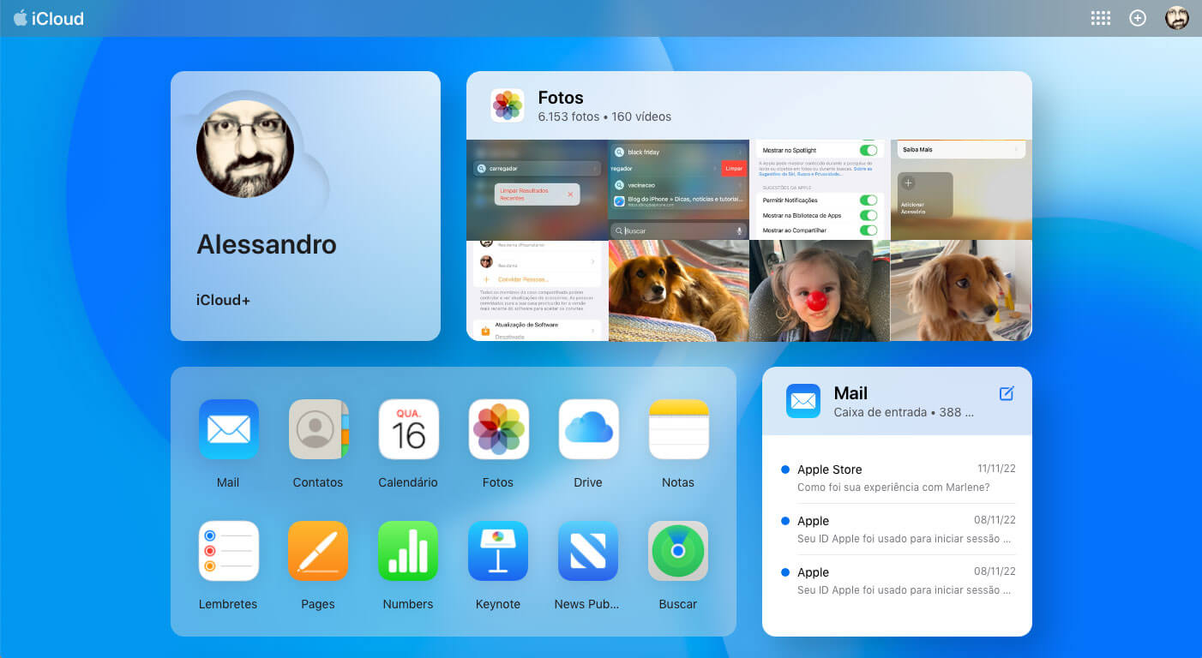This screenshot has height=658, width=1202.
Task: Open the long-haired dog profile photo
Action: pyautogui.click(x=961, y=290)
